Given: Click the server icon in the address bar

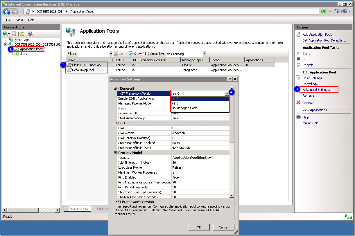Looking at the screenshot, I should click(28, 12).
